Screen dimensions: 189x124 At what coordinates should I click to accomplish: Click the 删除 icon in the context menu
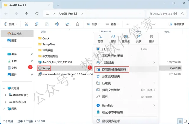[x=151, y=37]
